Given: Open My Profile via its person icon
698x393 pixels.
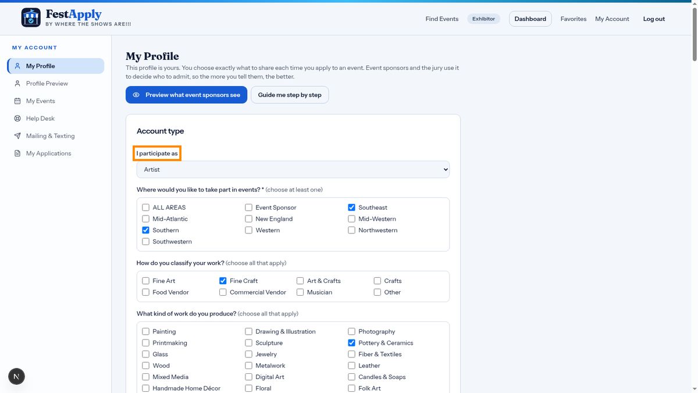Looking at the screenshot, I should pos(17,66).
